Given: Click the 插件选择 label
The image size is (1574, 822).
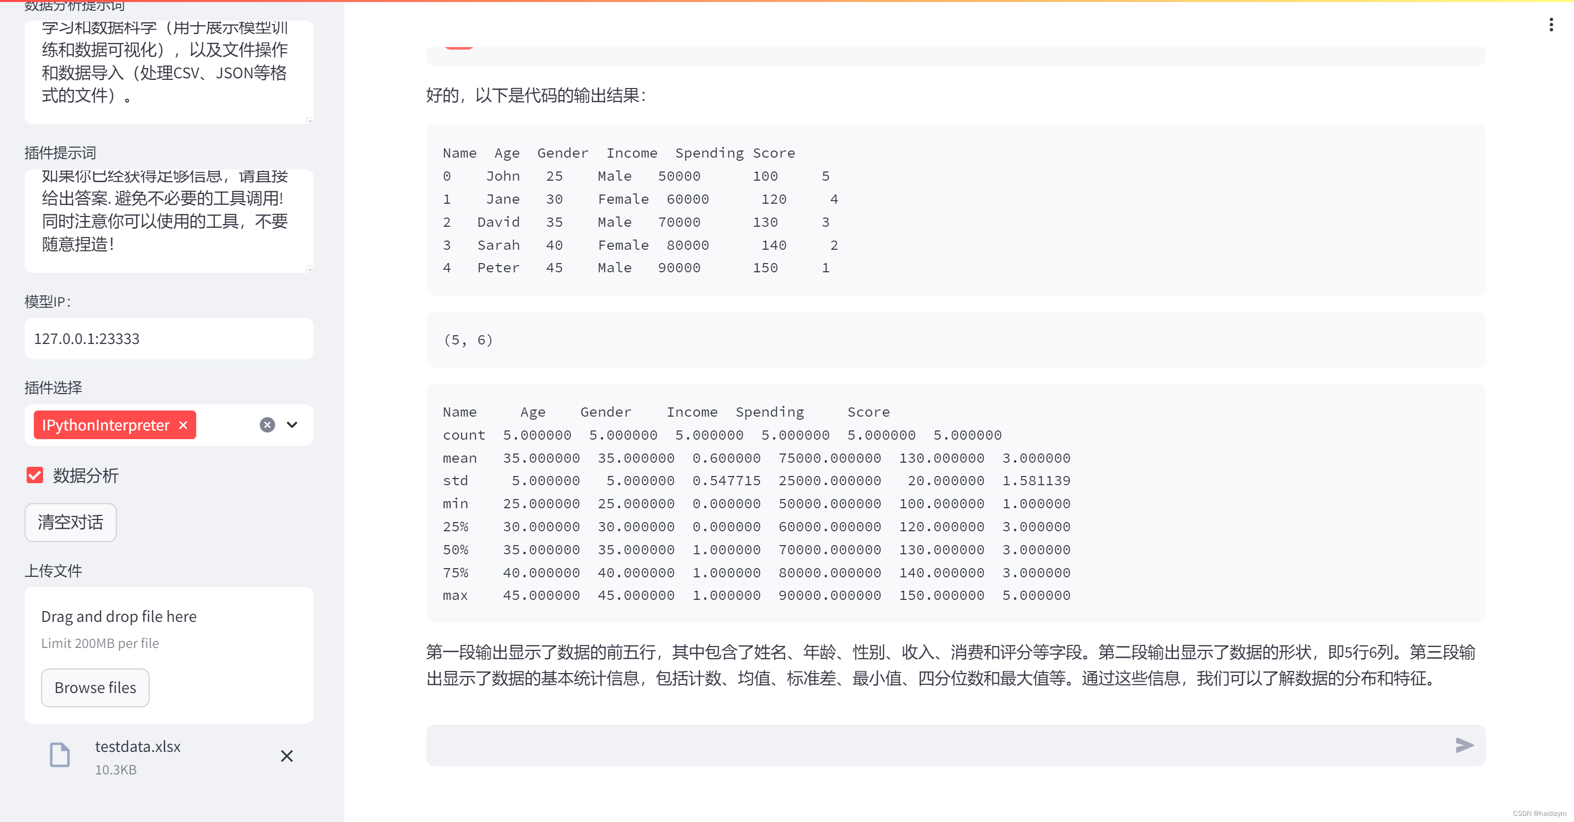Looking at the screenshot, I should click(53, 387).
